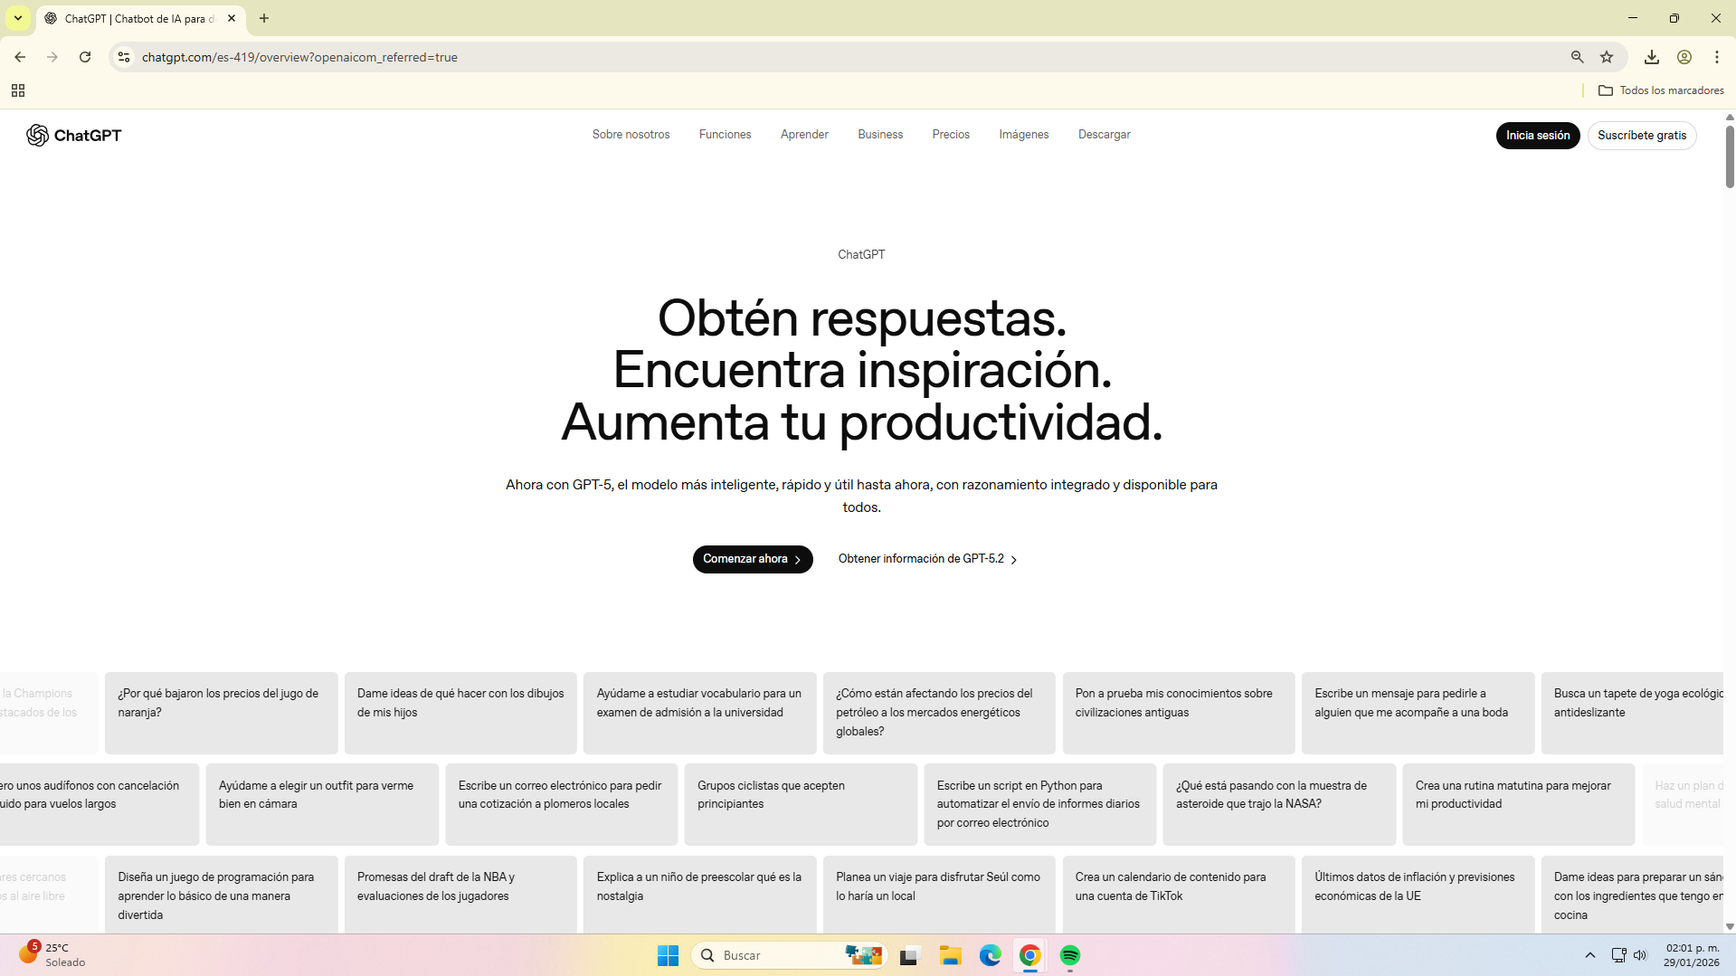Image resolution: width=1736 pixels, height=976 pixels.
Task: Select Funciones in the top navigation
Action: click(725, 135)
